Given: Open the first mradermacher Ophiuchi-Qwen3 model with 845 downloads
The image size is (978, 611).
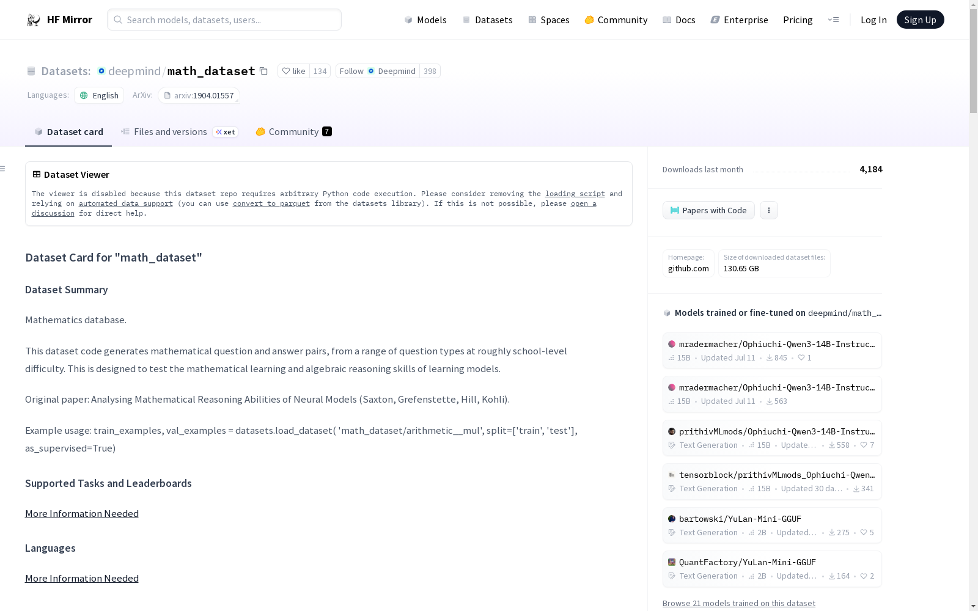Looking at the screenshot, I should pos(772,350).
